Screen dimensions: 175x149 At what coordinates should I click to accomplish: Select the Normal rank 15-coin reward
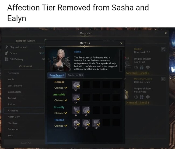(76, 85)
